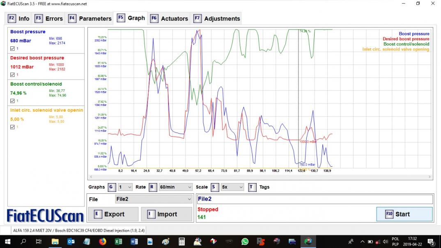Toggle Inlet circ. solenoid valve checkbox
441x248 pixels.
[12, 127]
